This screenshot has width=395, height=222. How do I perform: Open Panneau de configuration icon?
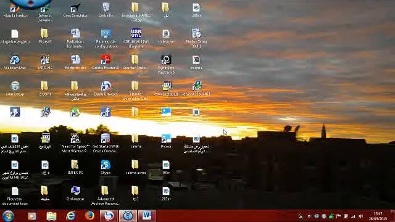(x=106, y=39)
